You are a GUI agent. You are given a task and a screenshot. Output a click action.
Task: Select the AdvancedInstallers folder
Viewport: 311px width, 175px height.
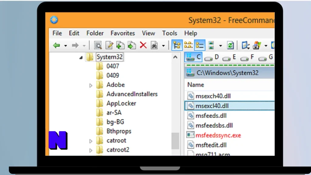tap(132, 94)
